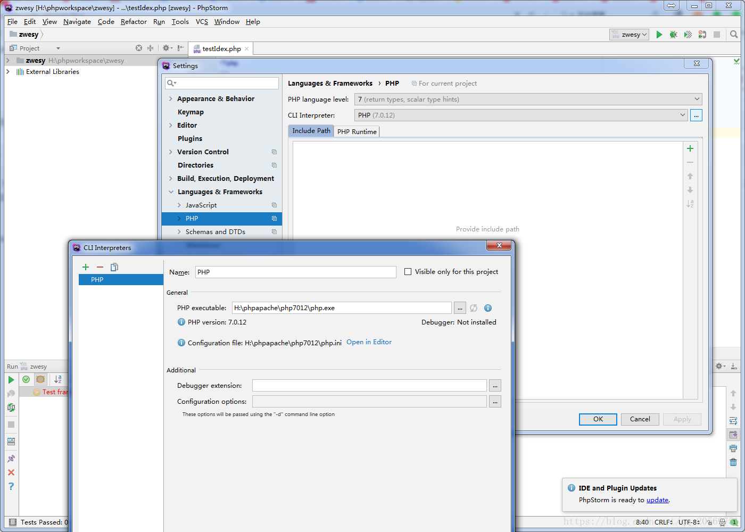Viewport: 745px width, 532px height.
Task: Expand Version Control settings section
Action: 171,152
